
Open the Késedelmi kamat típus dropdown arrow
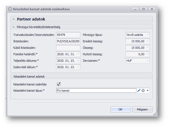pos(147,91)
